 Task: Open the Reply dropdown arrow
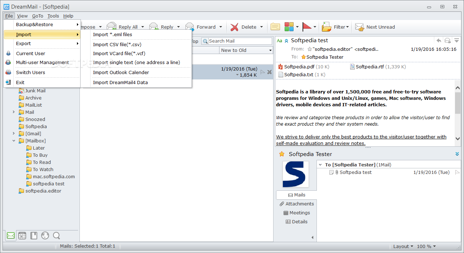point(178,27)
